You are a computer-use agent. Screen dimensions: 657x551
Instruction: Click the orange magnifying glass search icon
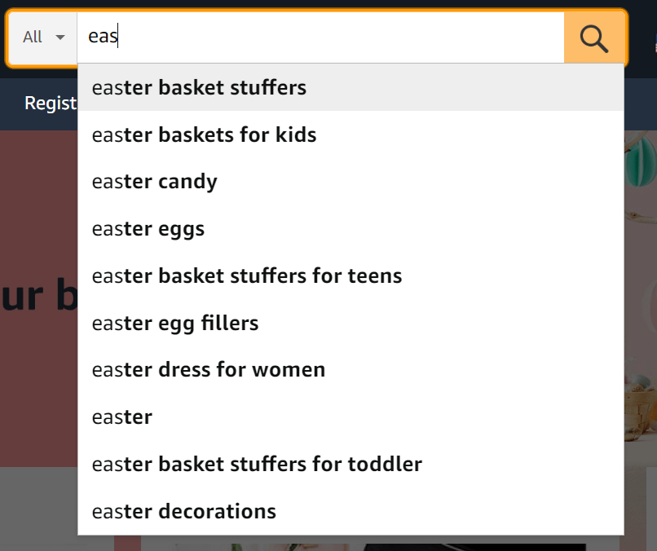[594, 37]
